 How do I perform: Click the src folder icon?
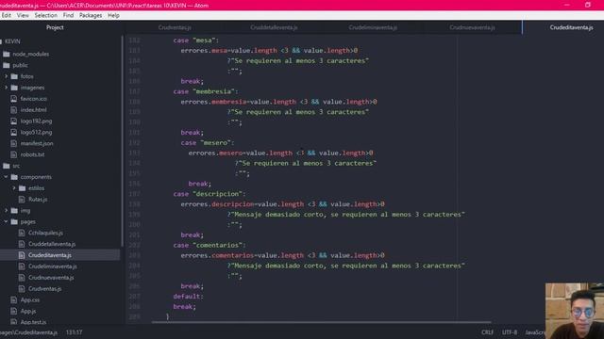tap(7, 166)
